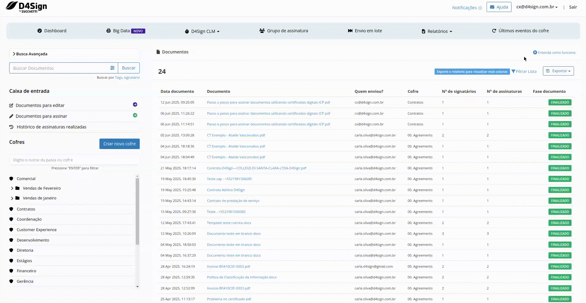
Task: Expand the Vendas de Fevereiro folder
Action: coord(12,188)
